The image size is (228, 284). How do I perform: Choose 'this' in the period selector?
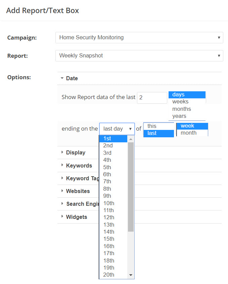click(152, 126)
